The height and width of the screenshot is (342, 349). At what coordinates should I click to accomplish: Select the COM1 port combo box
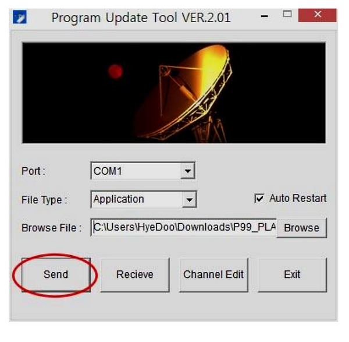pos(143,171)
